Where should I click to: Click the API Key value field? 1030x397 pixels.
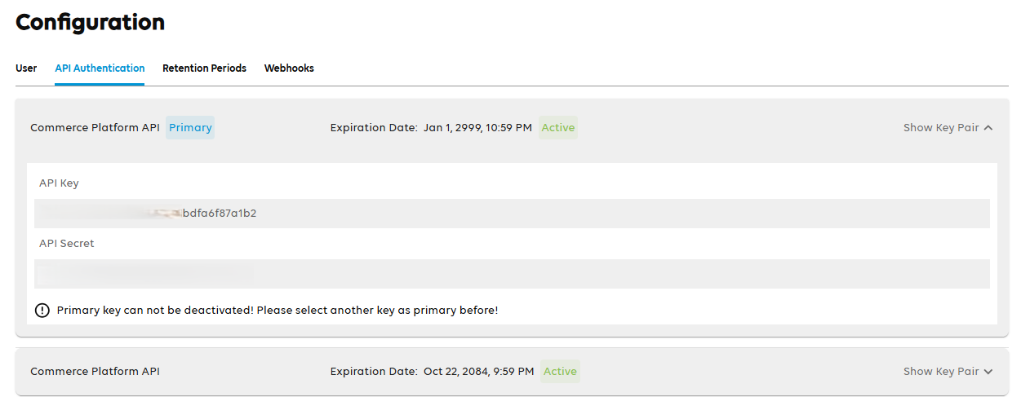(x=511, y=214)
